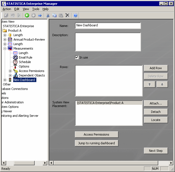Expand the Access Permissions tree node

[x=10, y=71]
